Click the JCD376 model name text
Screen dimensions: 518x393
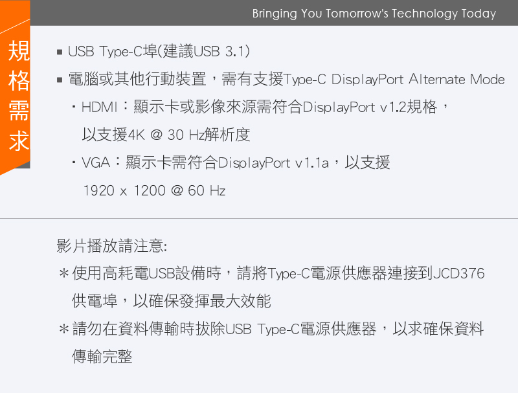coord(458,273)
